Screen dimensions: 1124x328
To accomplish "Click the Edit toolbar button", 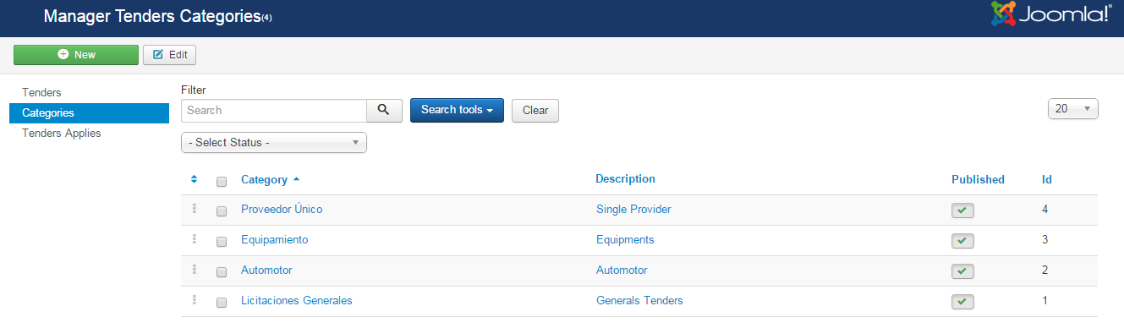I will click(169, 54).
